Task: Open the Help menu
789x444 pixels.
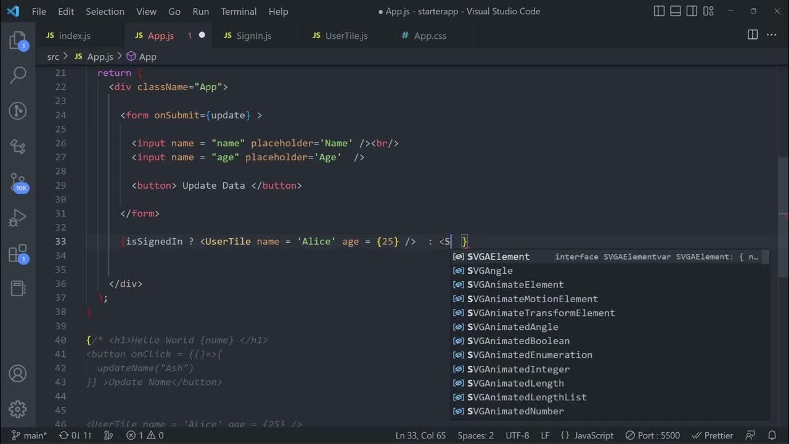Action: (278, 11)
